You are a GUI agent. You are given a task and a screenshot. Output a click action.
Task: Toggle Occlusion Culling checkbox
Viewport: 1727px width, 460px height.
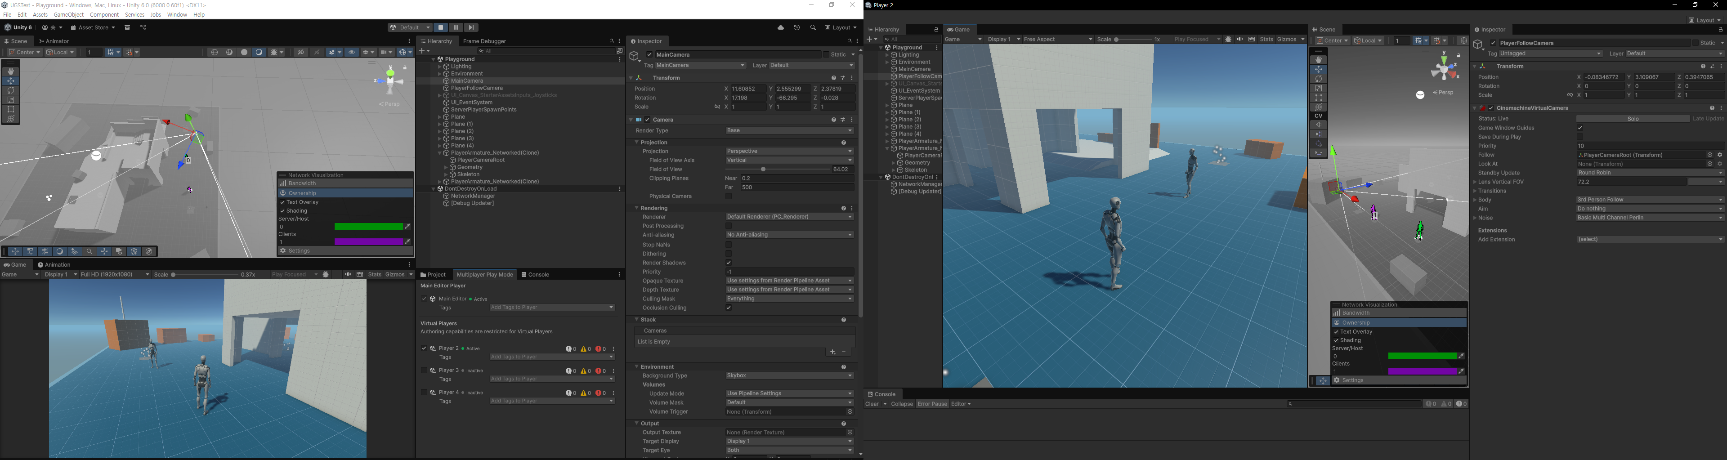(x=729, y=308)
